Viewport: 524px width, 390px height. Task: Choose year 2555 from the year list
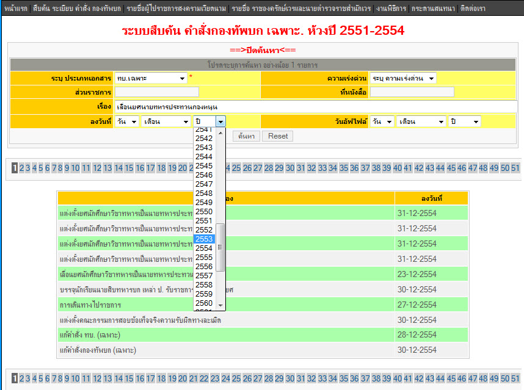(x=204, y=258)
